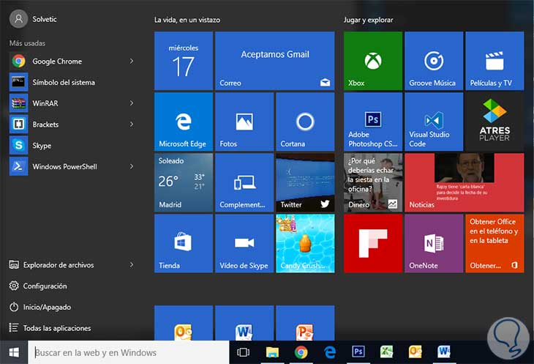Launch the Vídeo de Skype tile
The height and width of the screenshot is (364, 534).
244,243
